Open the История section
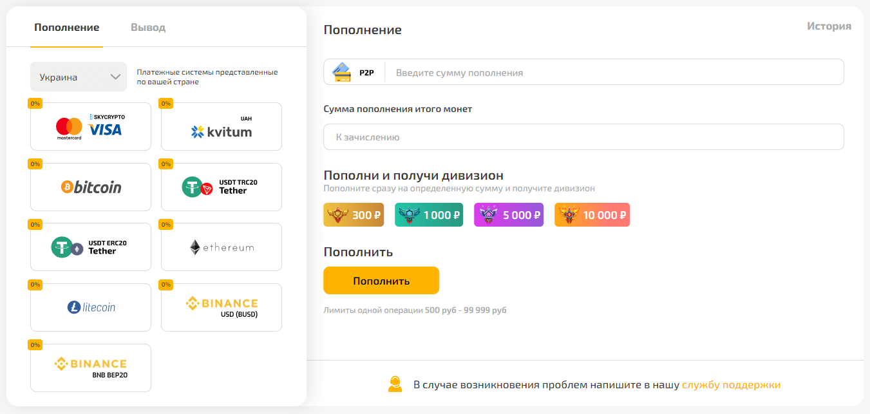The height and width of the screenshot is (414, 870). 828,26
